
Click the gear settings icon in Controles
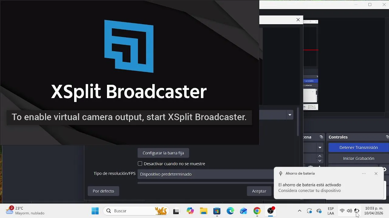[x=385, y=170]
